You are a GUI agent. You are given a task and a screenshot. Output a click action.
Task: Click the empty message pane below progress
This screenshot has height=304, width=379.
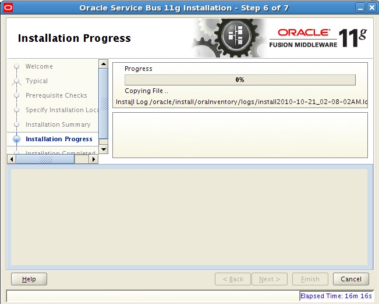point(240,135)
